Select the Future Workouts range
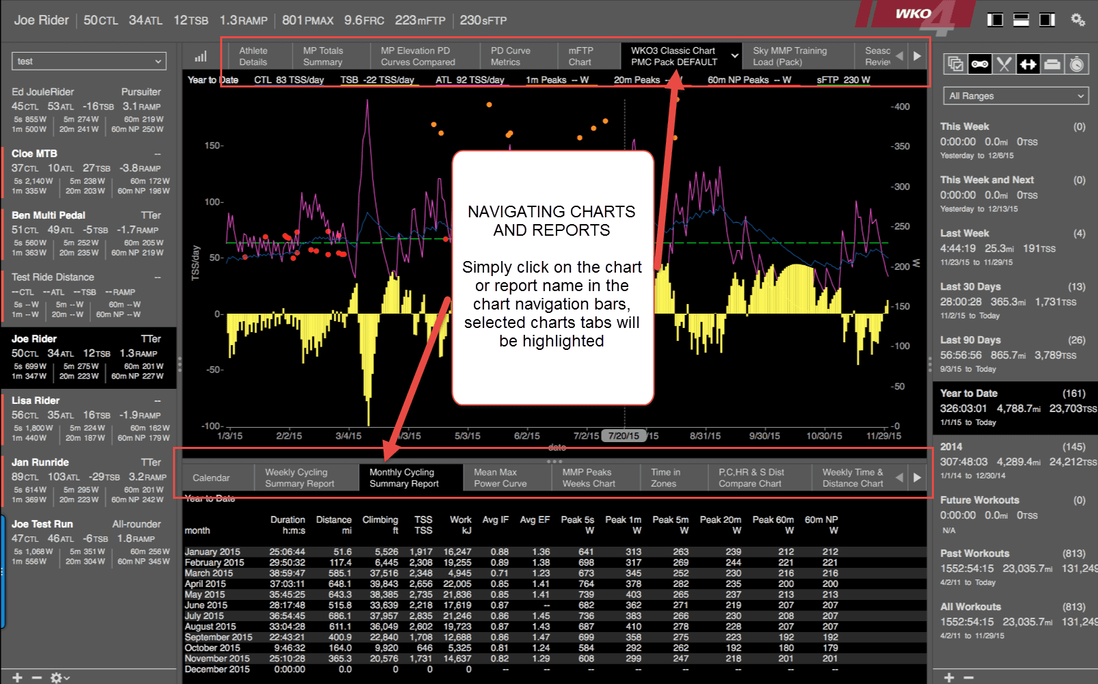This screenshot has width=1098, height=684. 1015,515
